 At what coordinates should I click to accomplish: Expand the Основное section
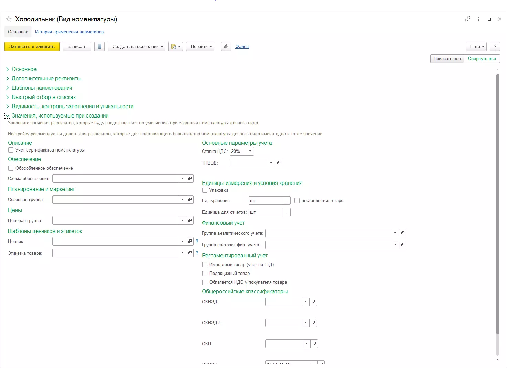point(24,69)
